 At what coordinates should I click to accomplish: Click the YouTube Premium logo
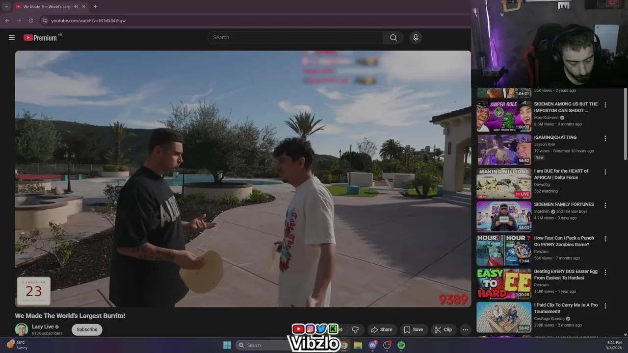click(x=40, y=38)
